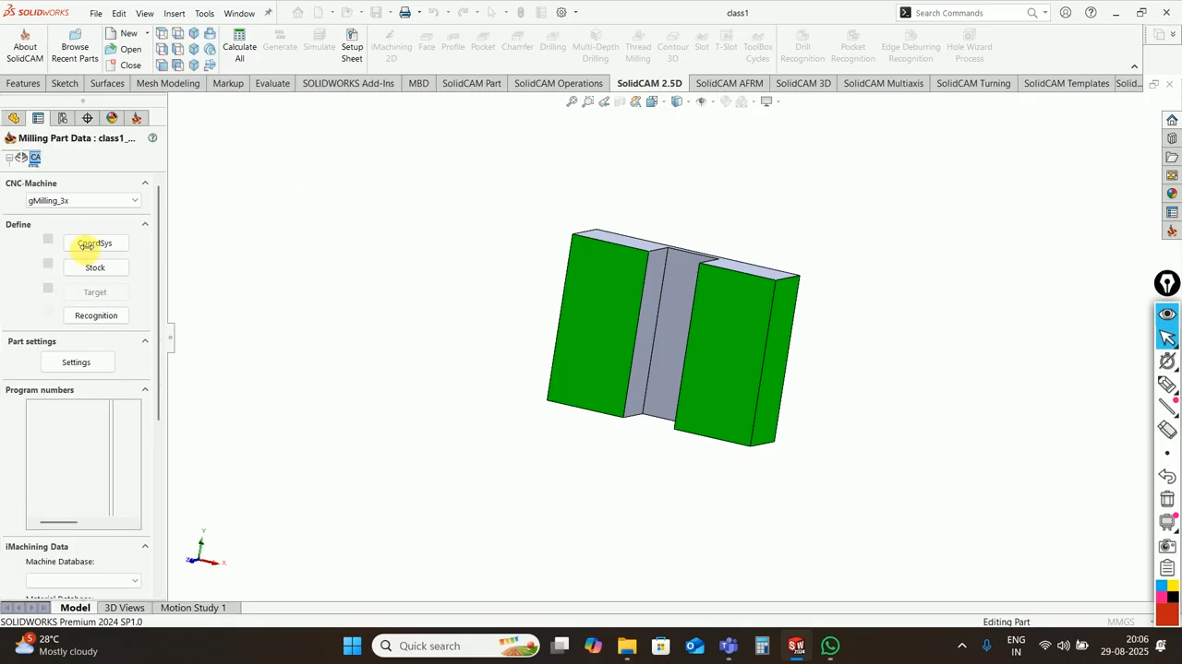Toggle the eye visibility annotation button
The height and width of the screenshot is (664, 1182).
click(1167, 314)
